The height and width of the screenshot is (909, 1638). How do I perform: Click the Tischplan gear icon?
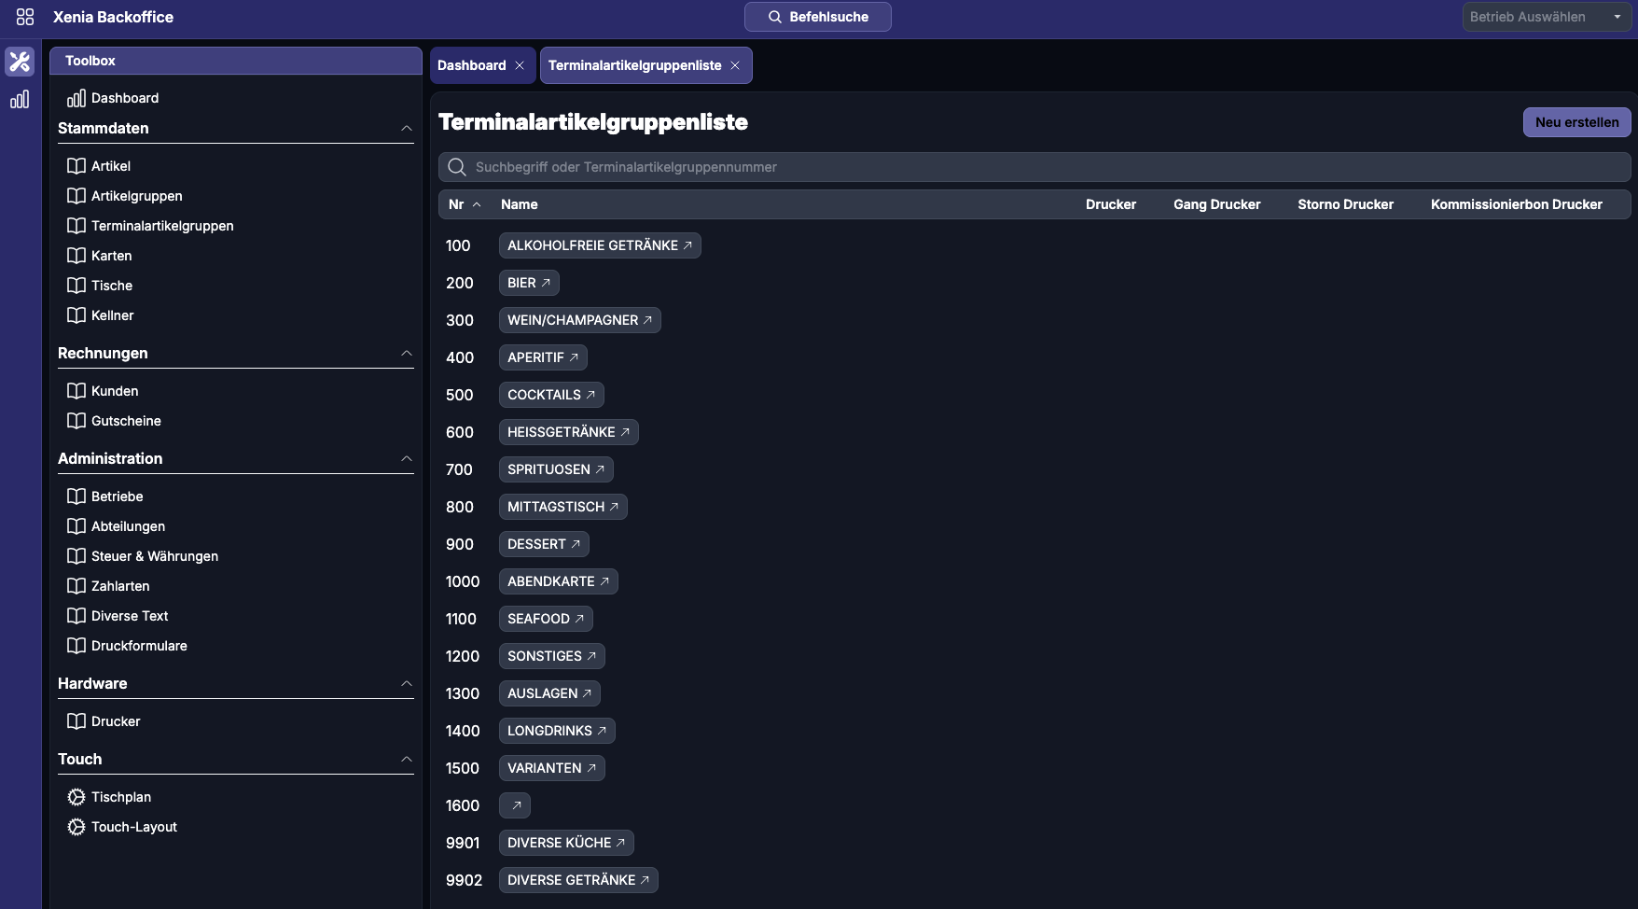76,797
